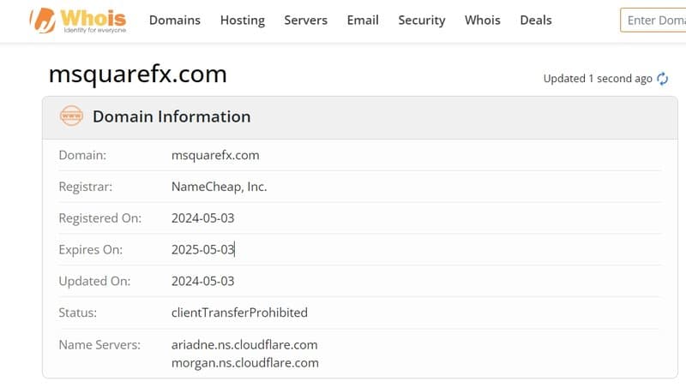
Task: Open the Hosting menu
Action: coord(243,20)
